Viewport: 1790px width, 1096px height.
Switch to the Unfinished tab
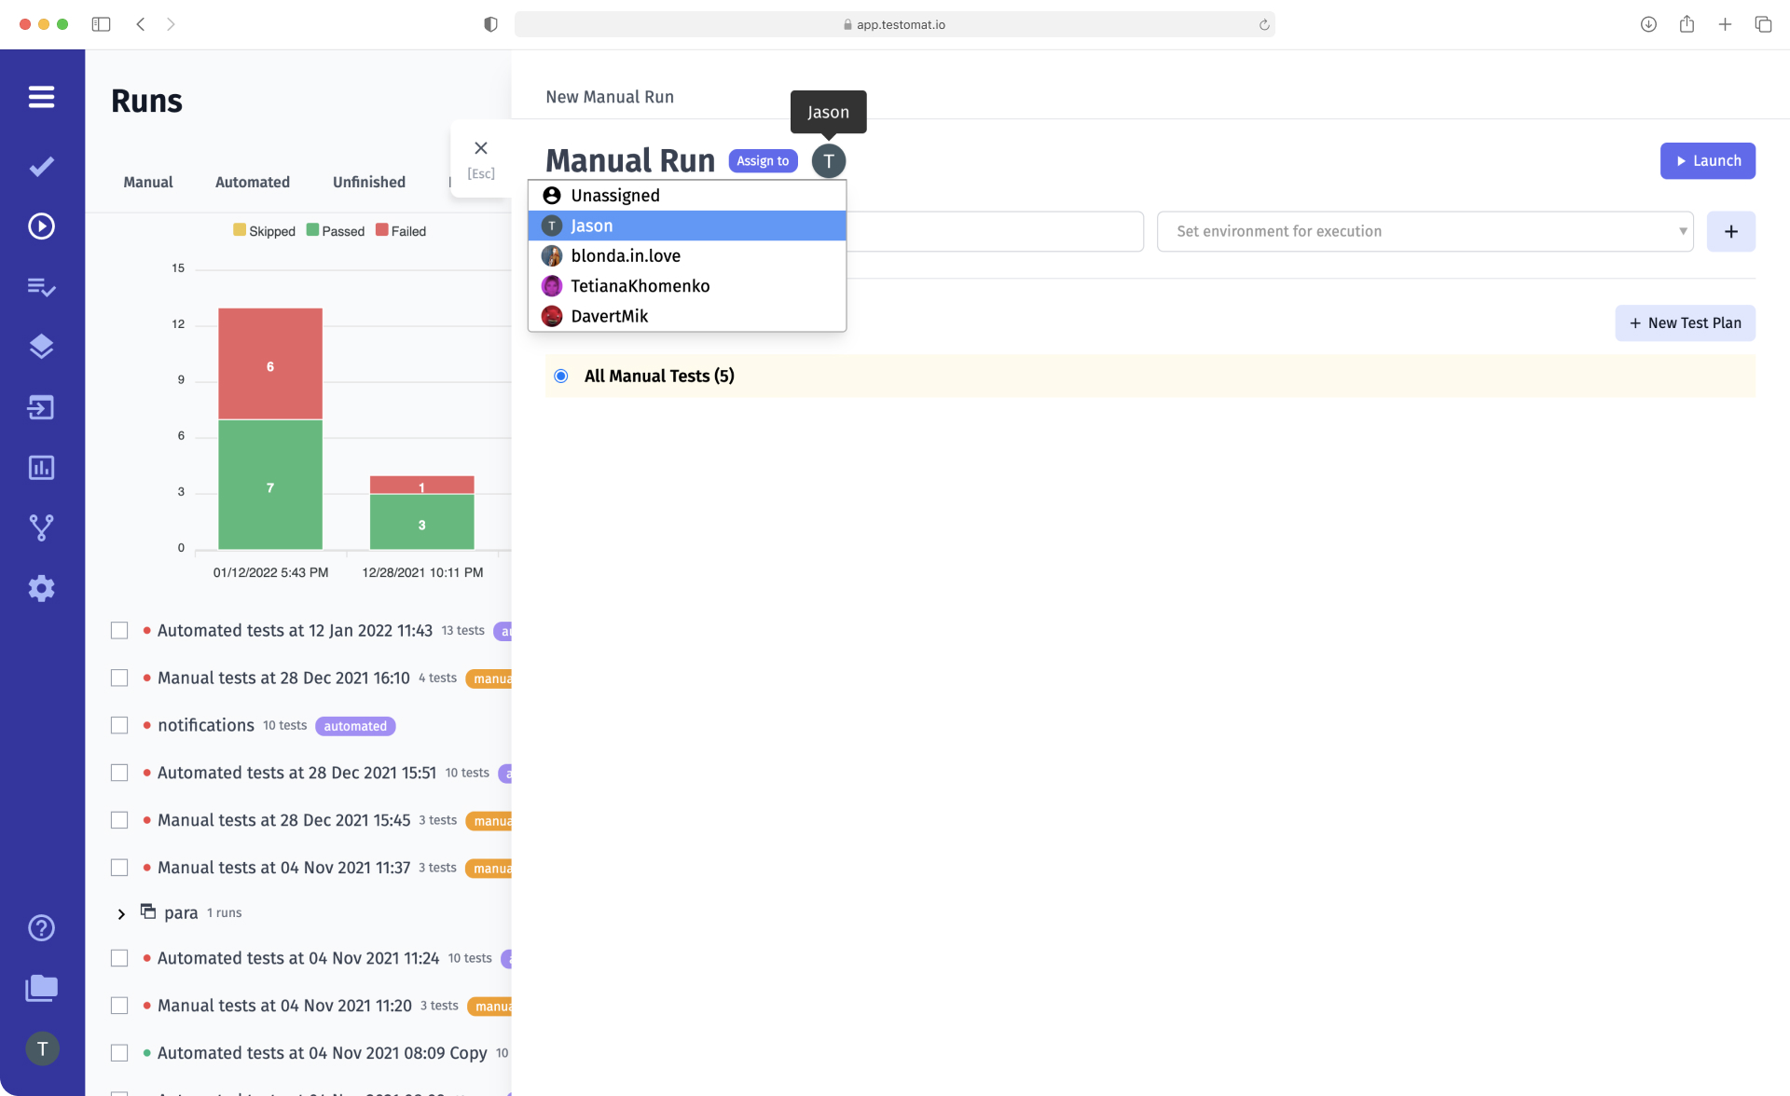coord(368,182)
